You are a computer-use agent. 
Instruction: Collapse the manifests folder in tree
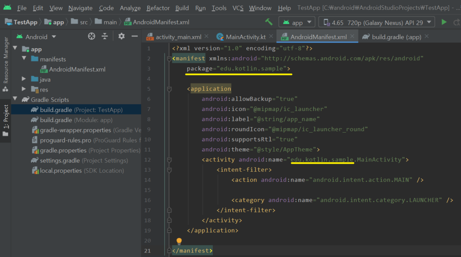(24, 59)
